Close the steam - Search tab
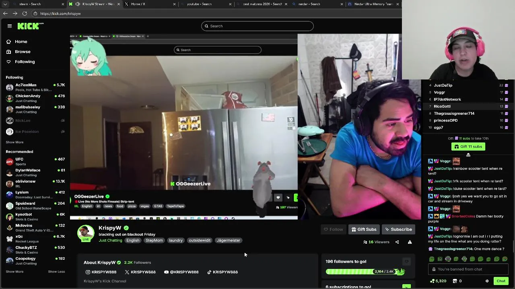The image size is (515, 289). (63, 4)
